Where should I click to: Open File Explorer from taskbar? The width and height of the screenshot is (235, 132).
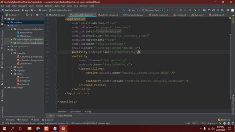point(29,129)
